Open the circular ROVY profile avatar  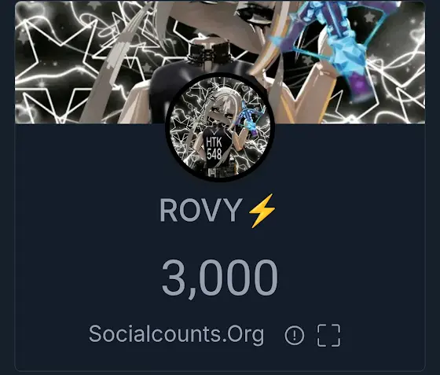[220, 127]
